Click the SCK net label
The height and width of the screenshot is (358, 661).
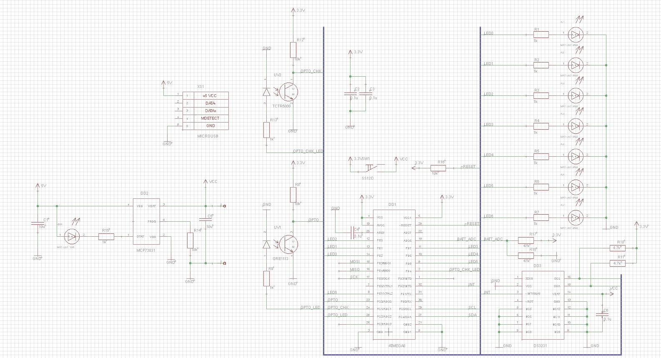pos(354,277)
